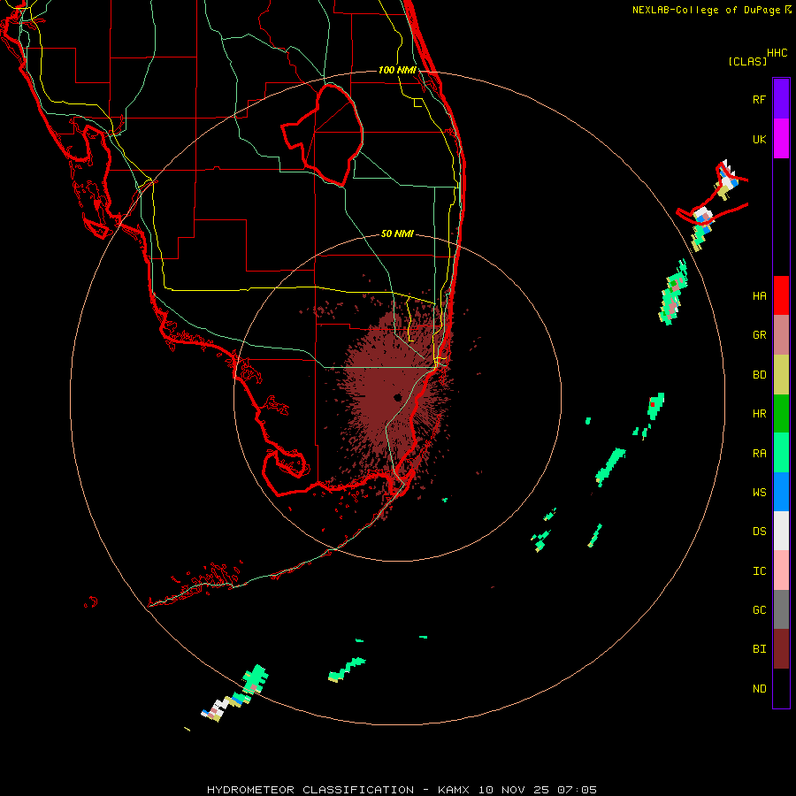Click the BD legend label text
Viewport: 796px width, 796px height.
point(759,375)
